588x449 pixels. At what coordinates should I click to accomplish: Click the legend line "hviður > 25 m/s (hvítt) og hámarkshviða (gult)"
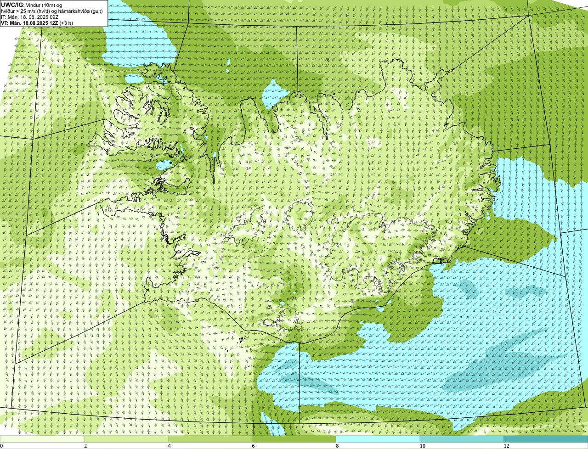52,11
